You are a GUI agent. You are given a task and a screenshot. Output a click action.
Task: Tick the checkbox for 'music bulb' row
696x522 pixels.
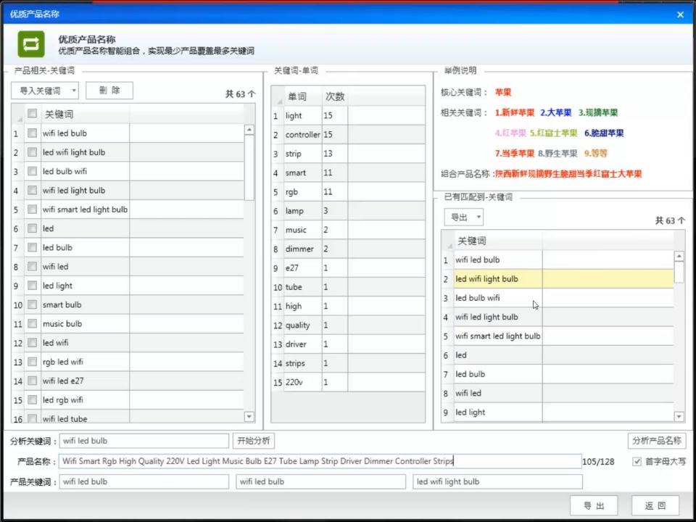coord(32,323)
